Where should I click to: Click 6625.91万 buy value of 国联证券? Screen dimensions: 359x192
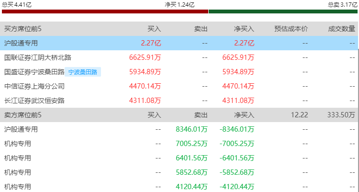(145, 57)
